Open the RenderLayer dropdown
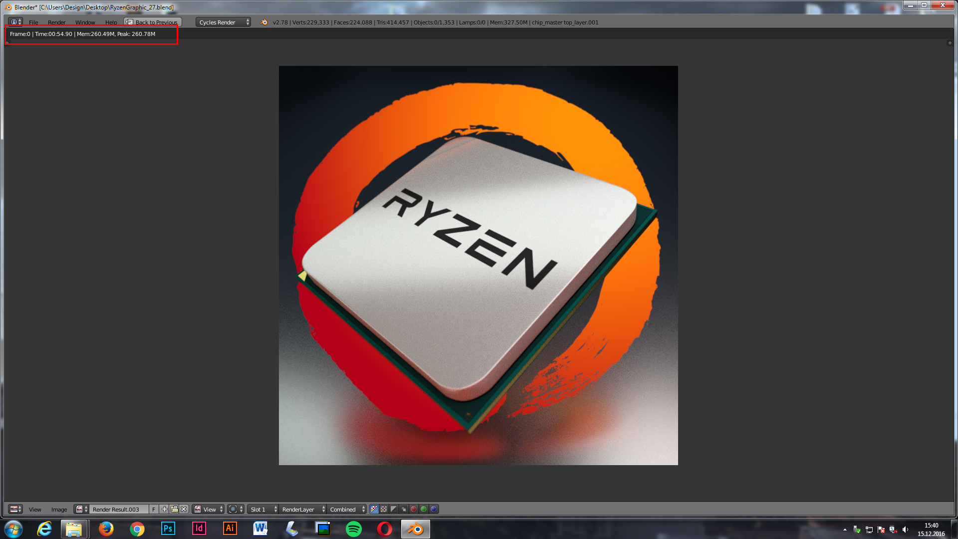 303,510
